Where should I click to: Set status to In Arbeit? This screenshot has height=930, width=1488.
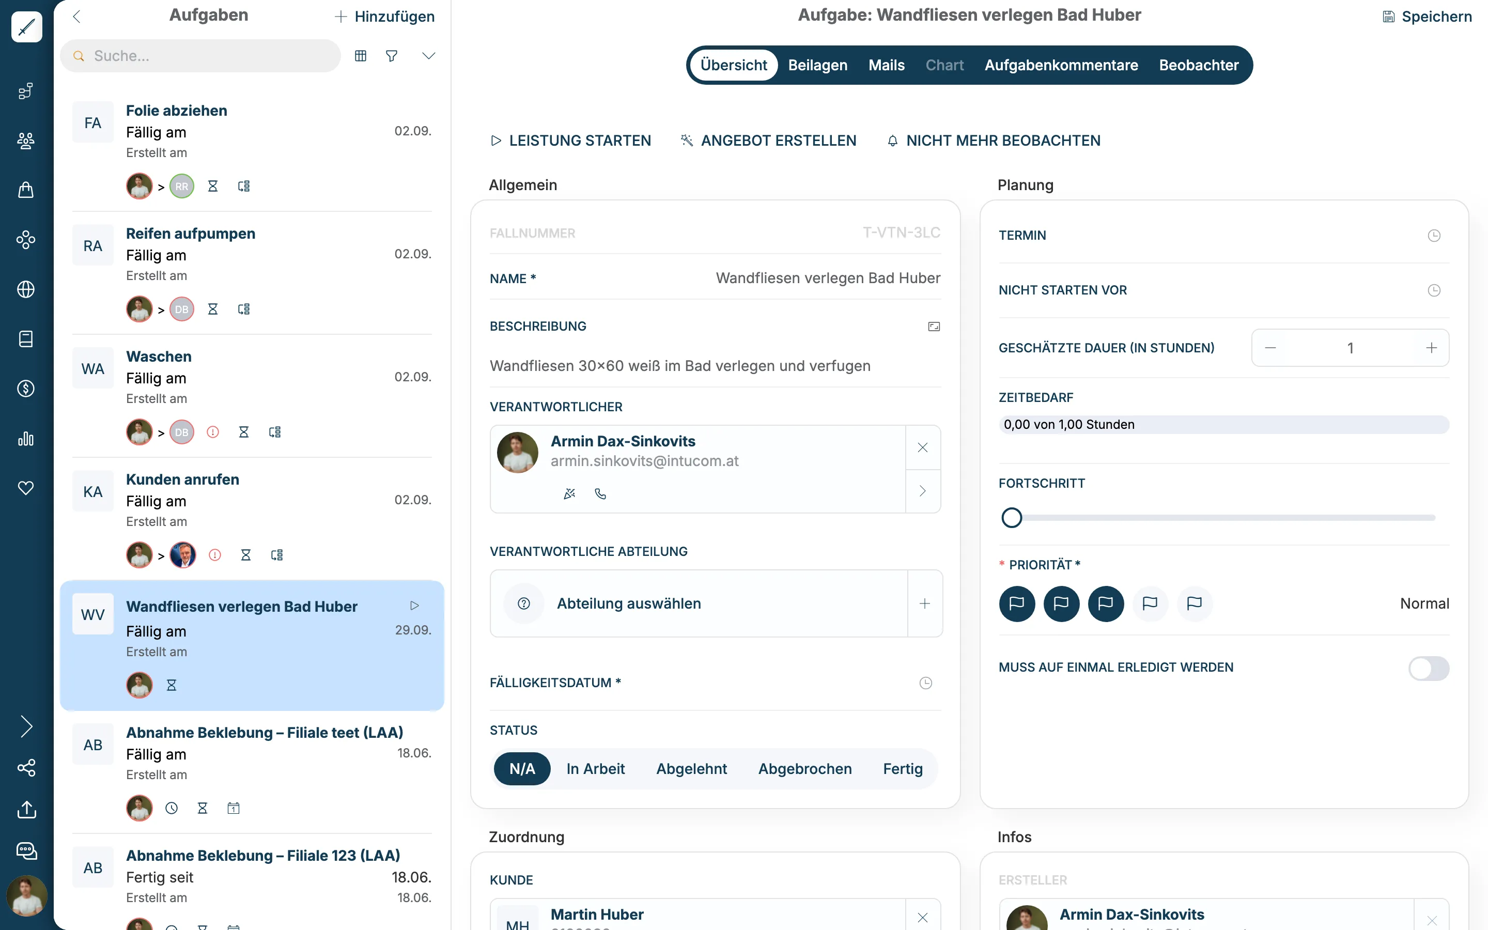click(595, 769)
